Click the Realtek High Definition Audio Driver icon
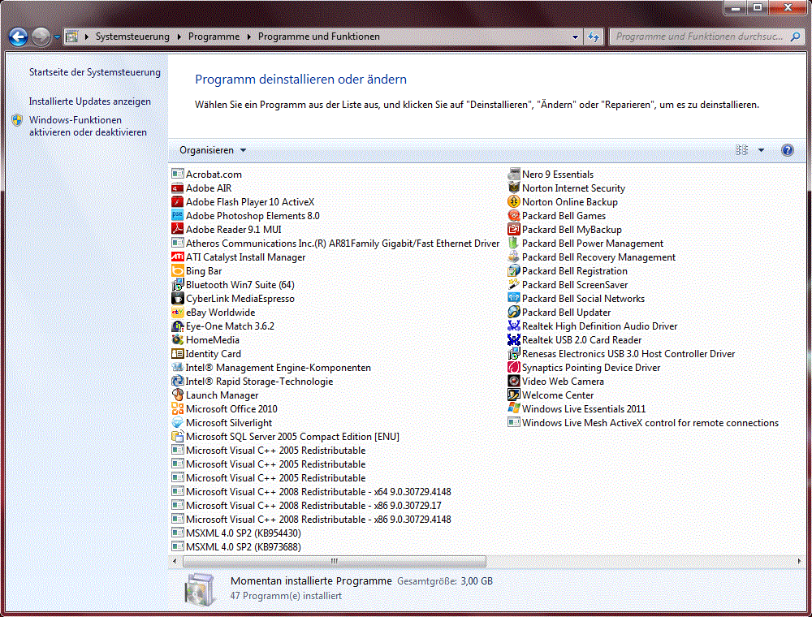Image resolution: width=812 pixels, height=617 pixels. 514,326
